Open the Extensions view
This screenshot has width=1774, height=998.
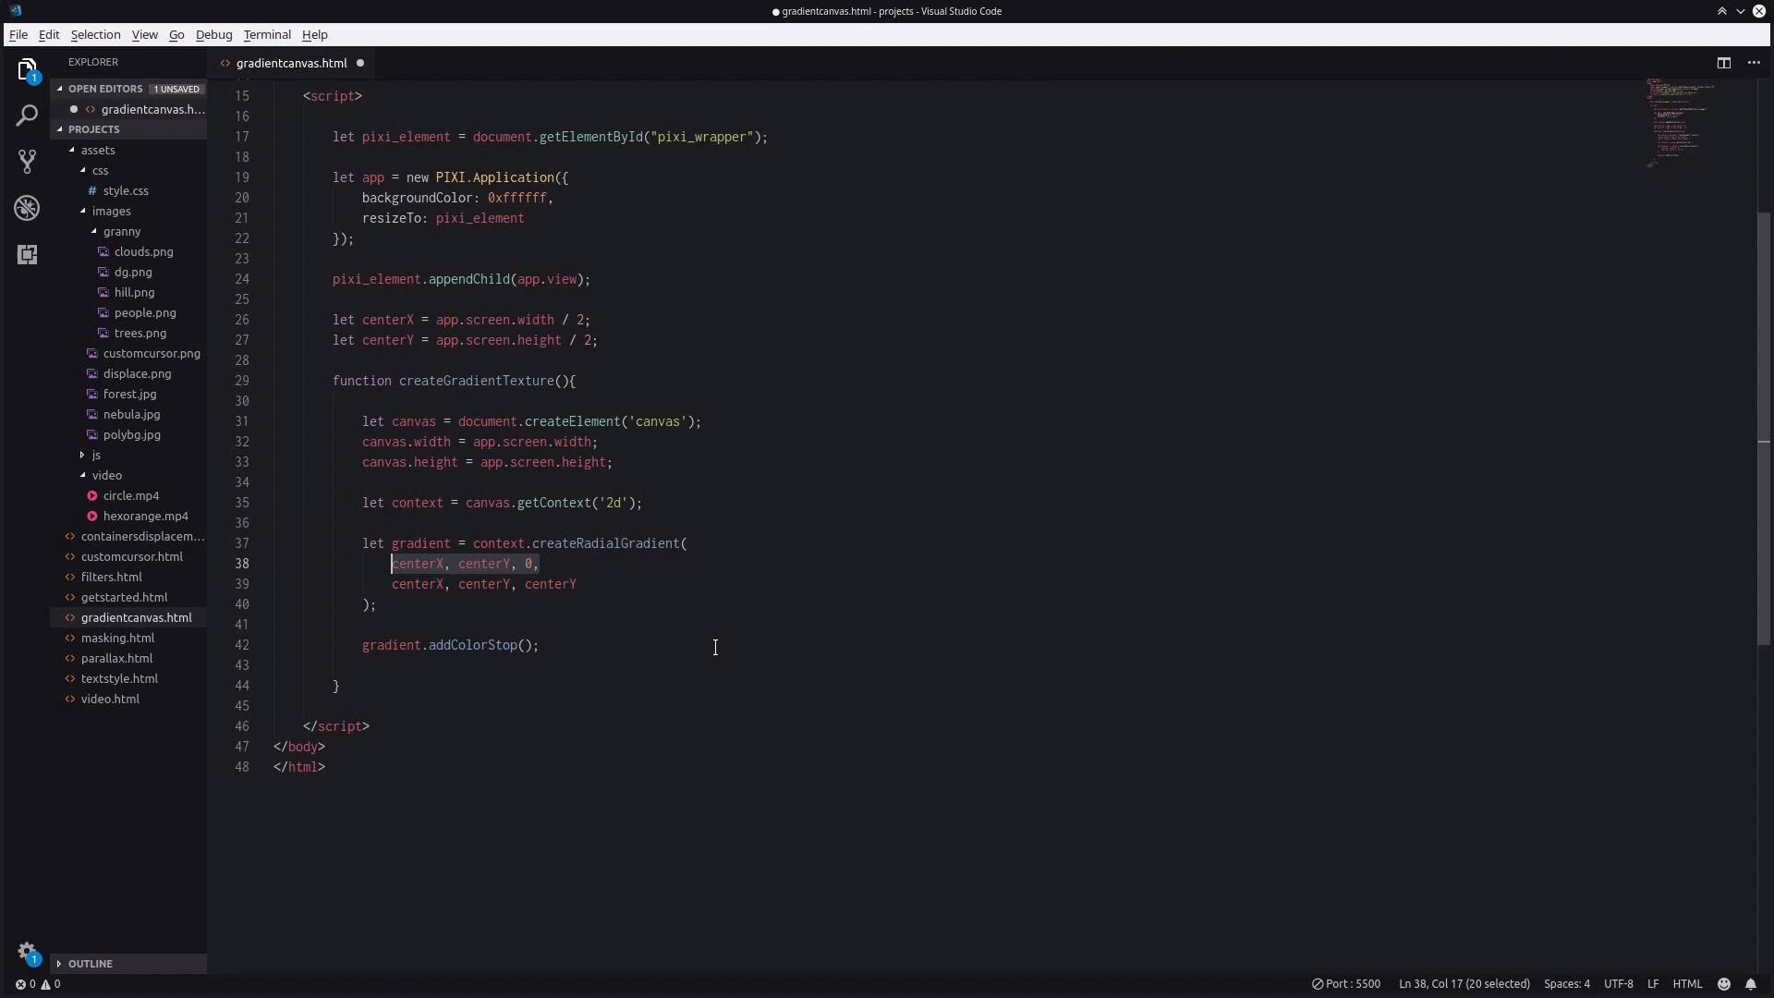[x=27, y=254]
